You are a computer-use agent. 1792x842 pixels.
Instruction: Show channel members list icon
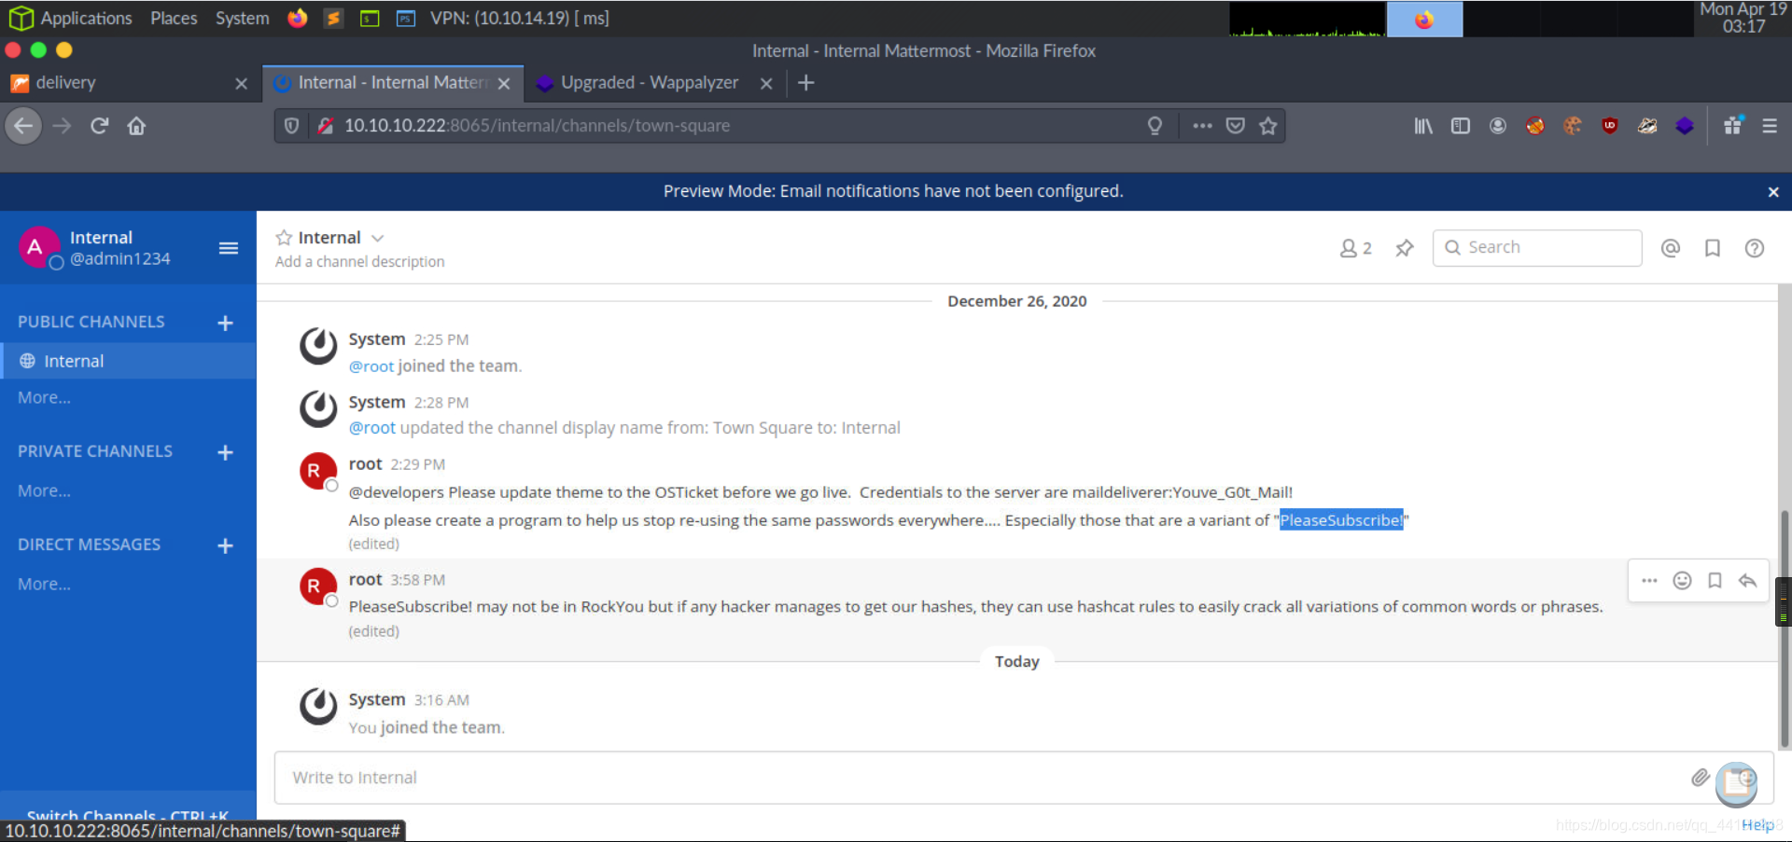(1355, 248)
